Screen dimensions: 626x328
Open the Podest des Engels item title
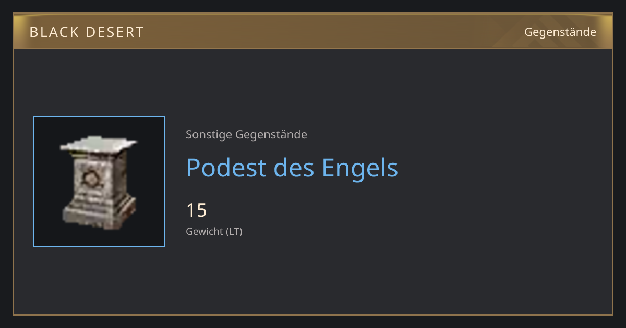[x=292, y=168]
